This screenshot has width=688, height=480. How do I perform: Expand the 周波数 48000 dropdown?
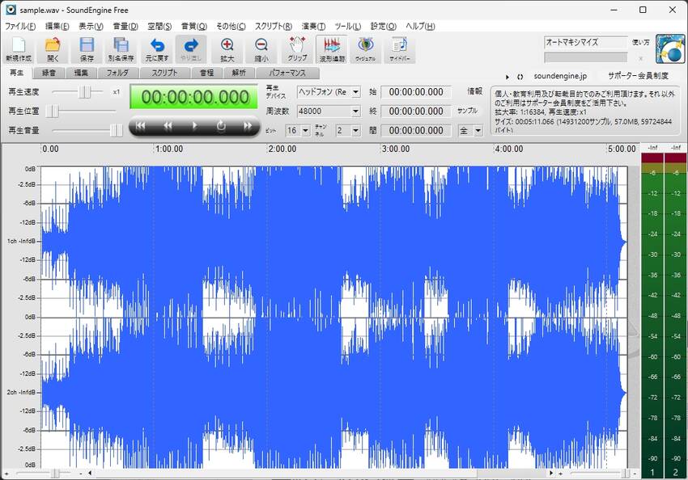point(356,112)
